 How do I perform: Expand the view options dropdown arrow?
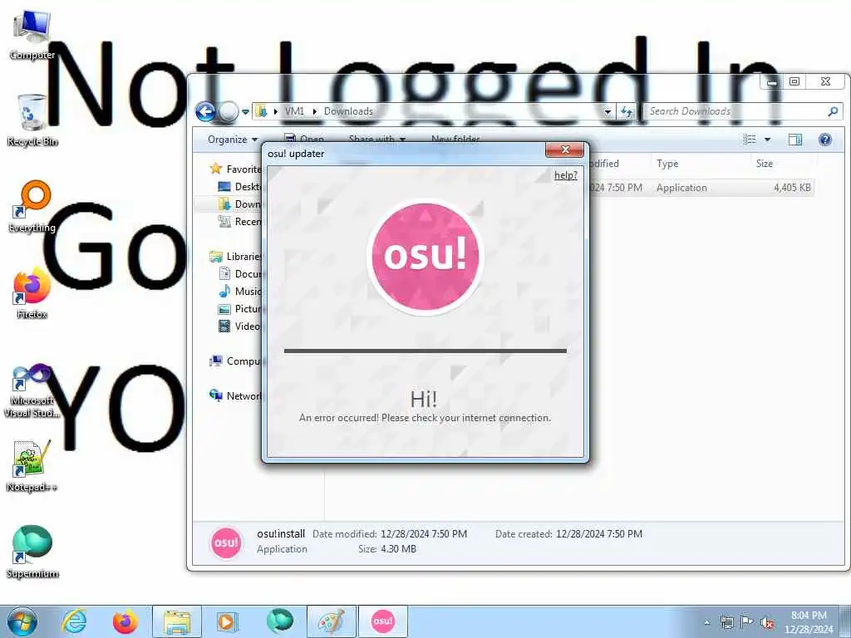767,140
